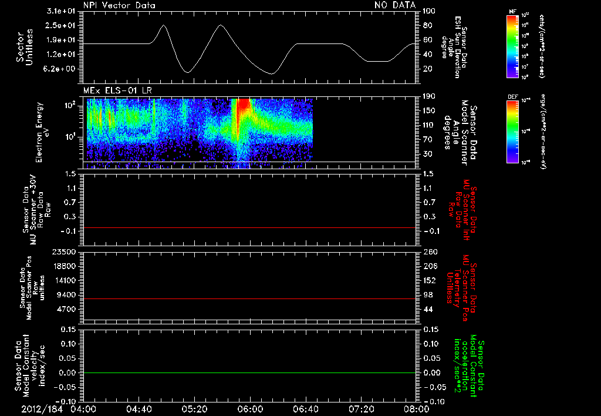Click the "08:00" time axis label

pyautogui.click(x=417, y=409)
